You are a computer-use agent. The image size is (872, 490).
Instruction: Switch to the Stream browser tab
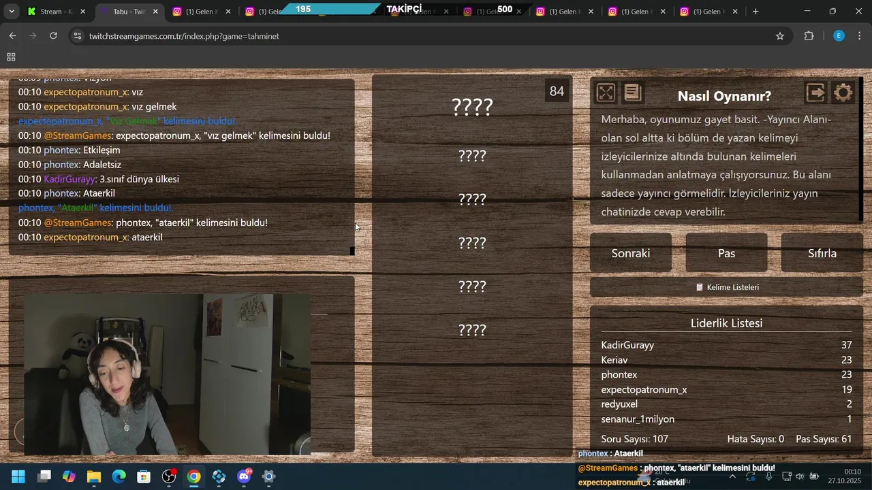tap(57, 12)
